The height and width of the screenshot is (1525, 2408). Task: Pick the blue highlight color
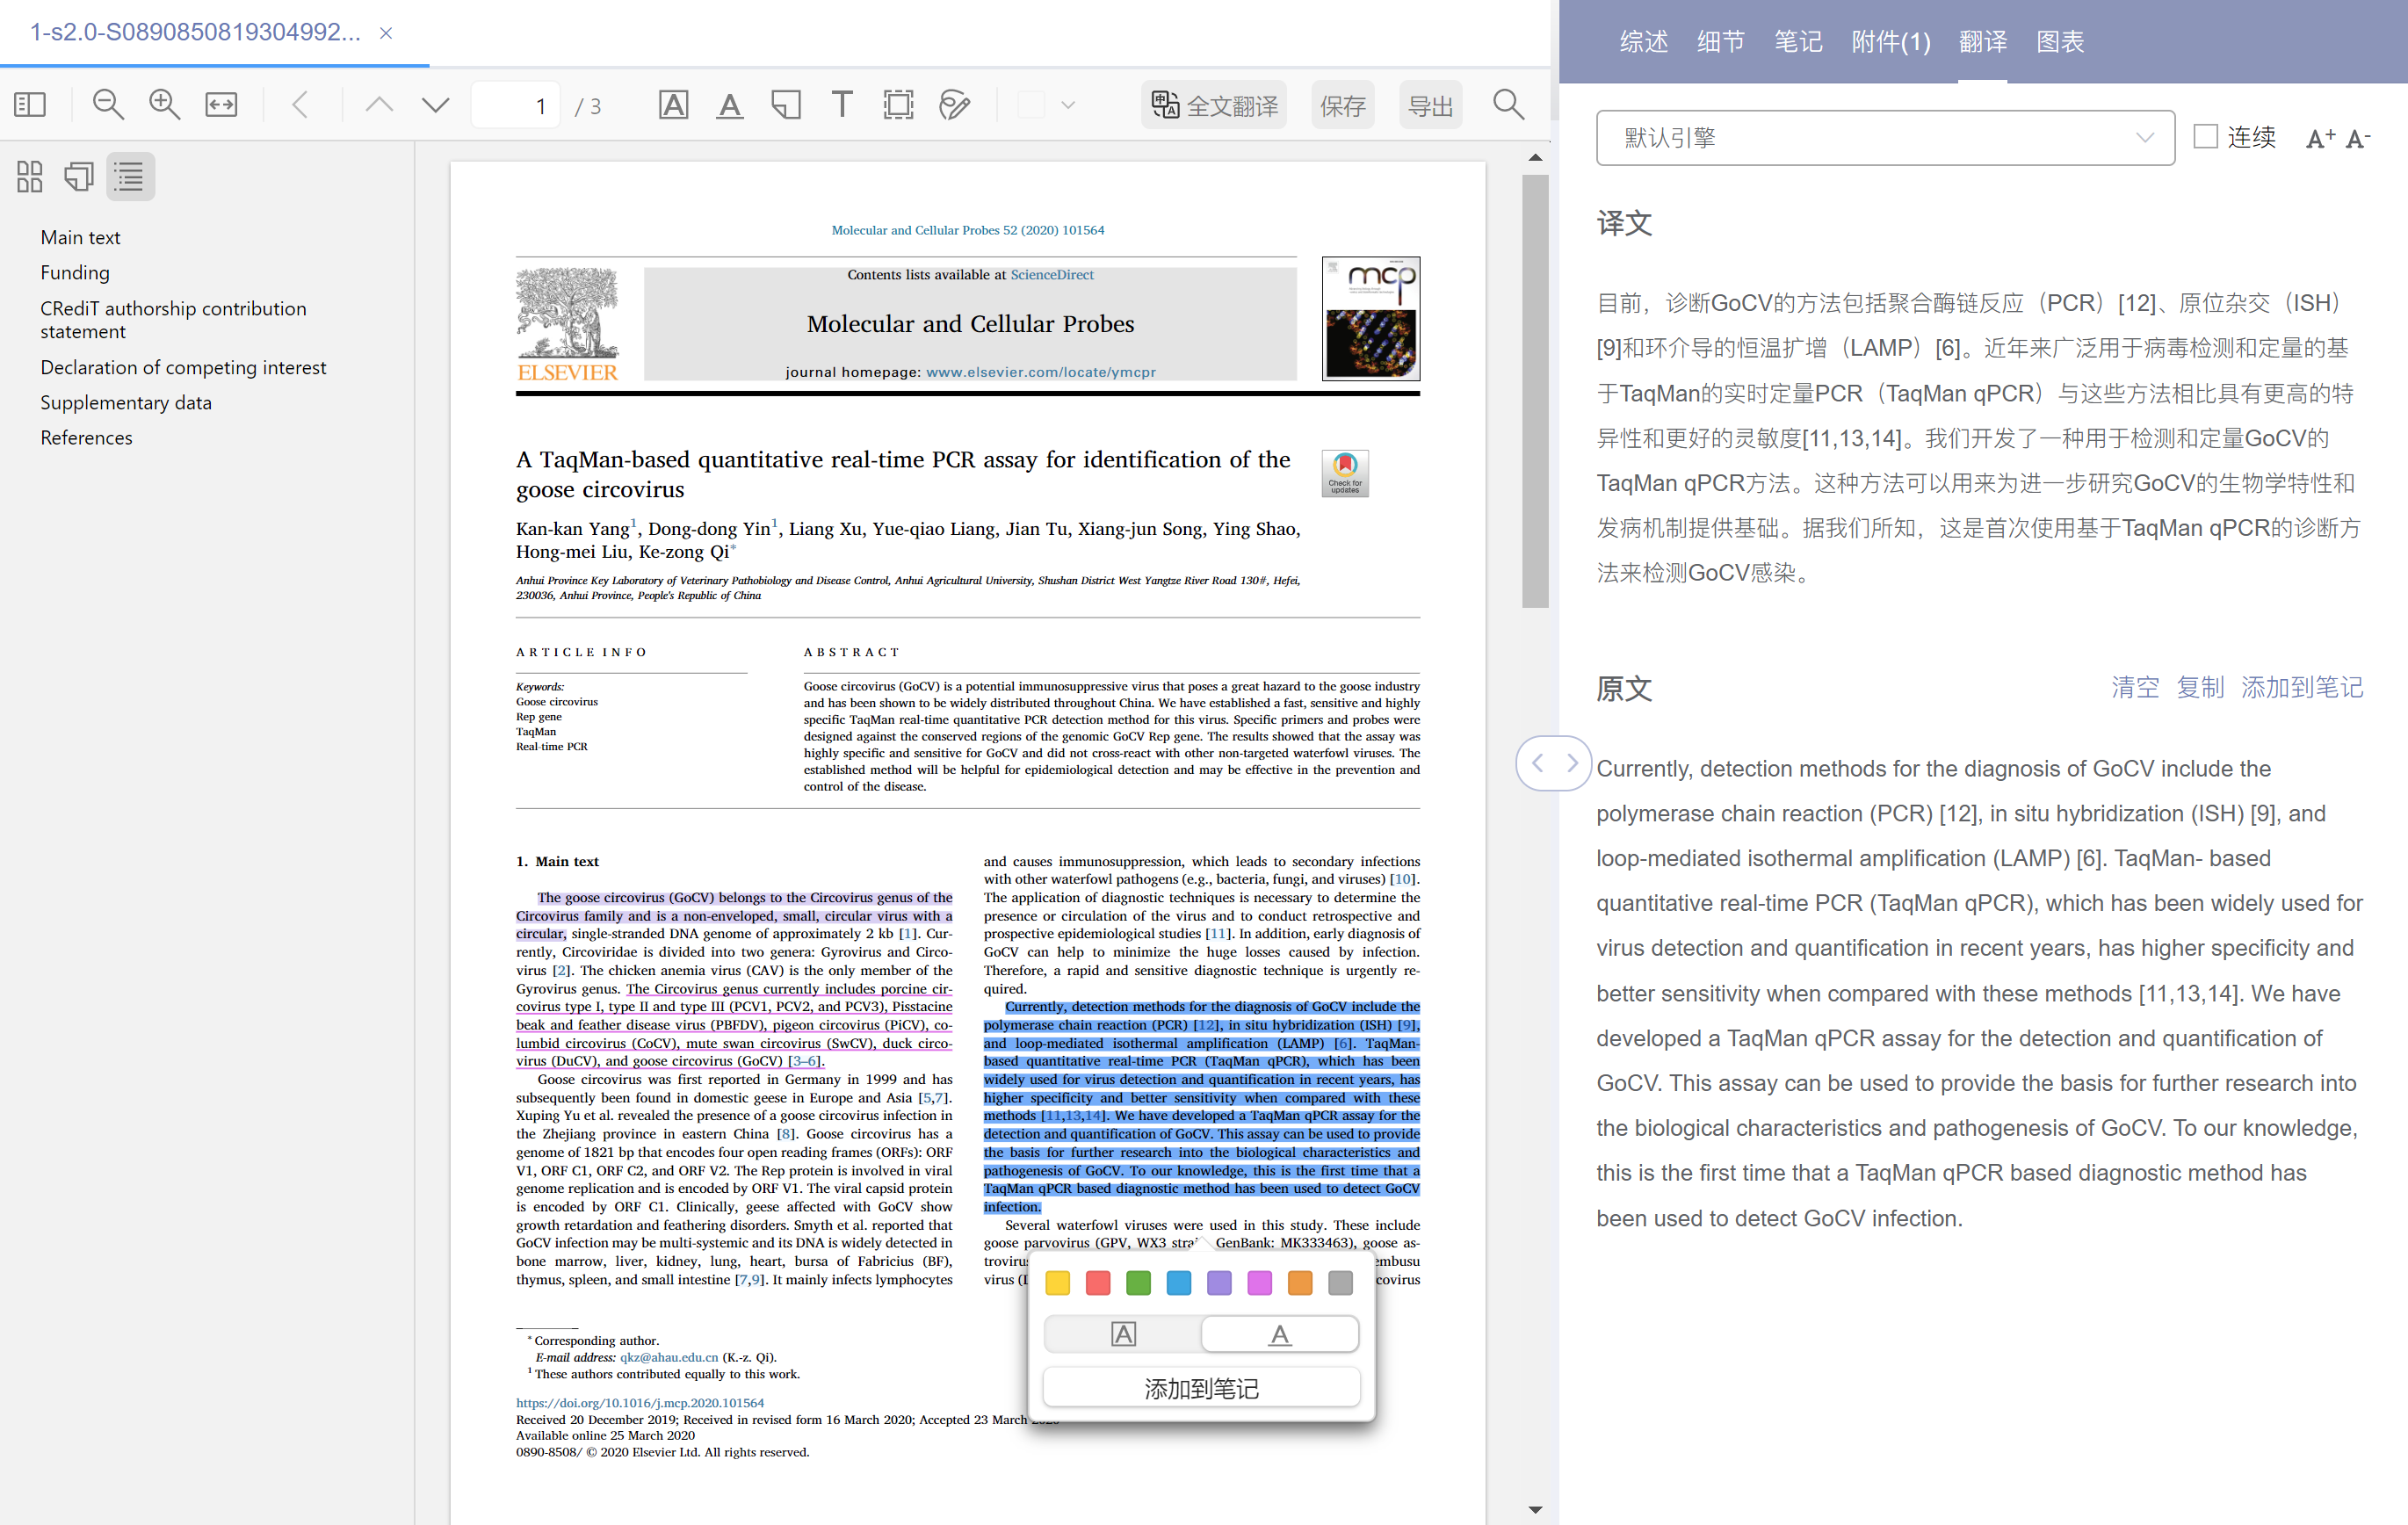click(1179, 1282)
